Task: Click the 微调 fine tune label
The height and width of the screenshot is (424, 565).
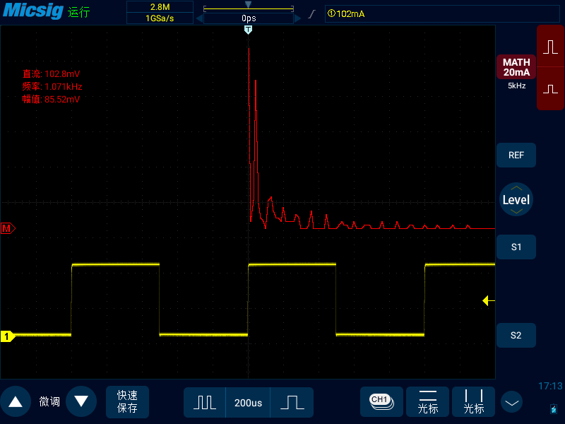Action: coord(49,401)
